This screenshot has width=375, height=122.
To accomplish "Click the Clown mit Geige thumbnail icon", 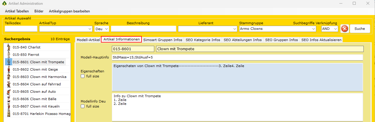I will point(9,69).
